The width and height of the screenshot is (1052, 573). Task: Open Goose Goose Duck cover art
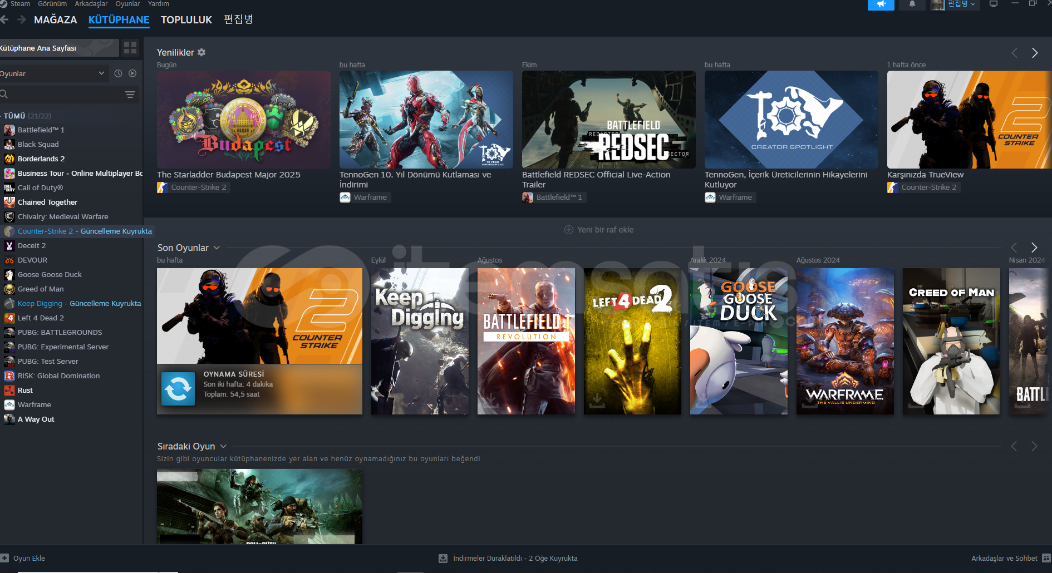tap(739, 341)
